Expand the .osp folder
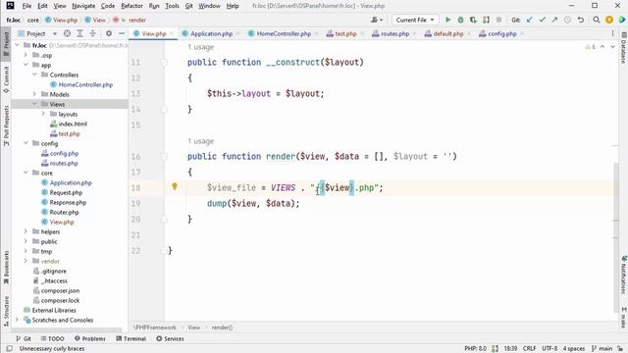This screenshot has height=353, width=628. click(26, 55)
